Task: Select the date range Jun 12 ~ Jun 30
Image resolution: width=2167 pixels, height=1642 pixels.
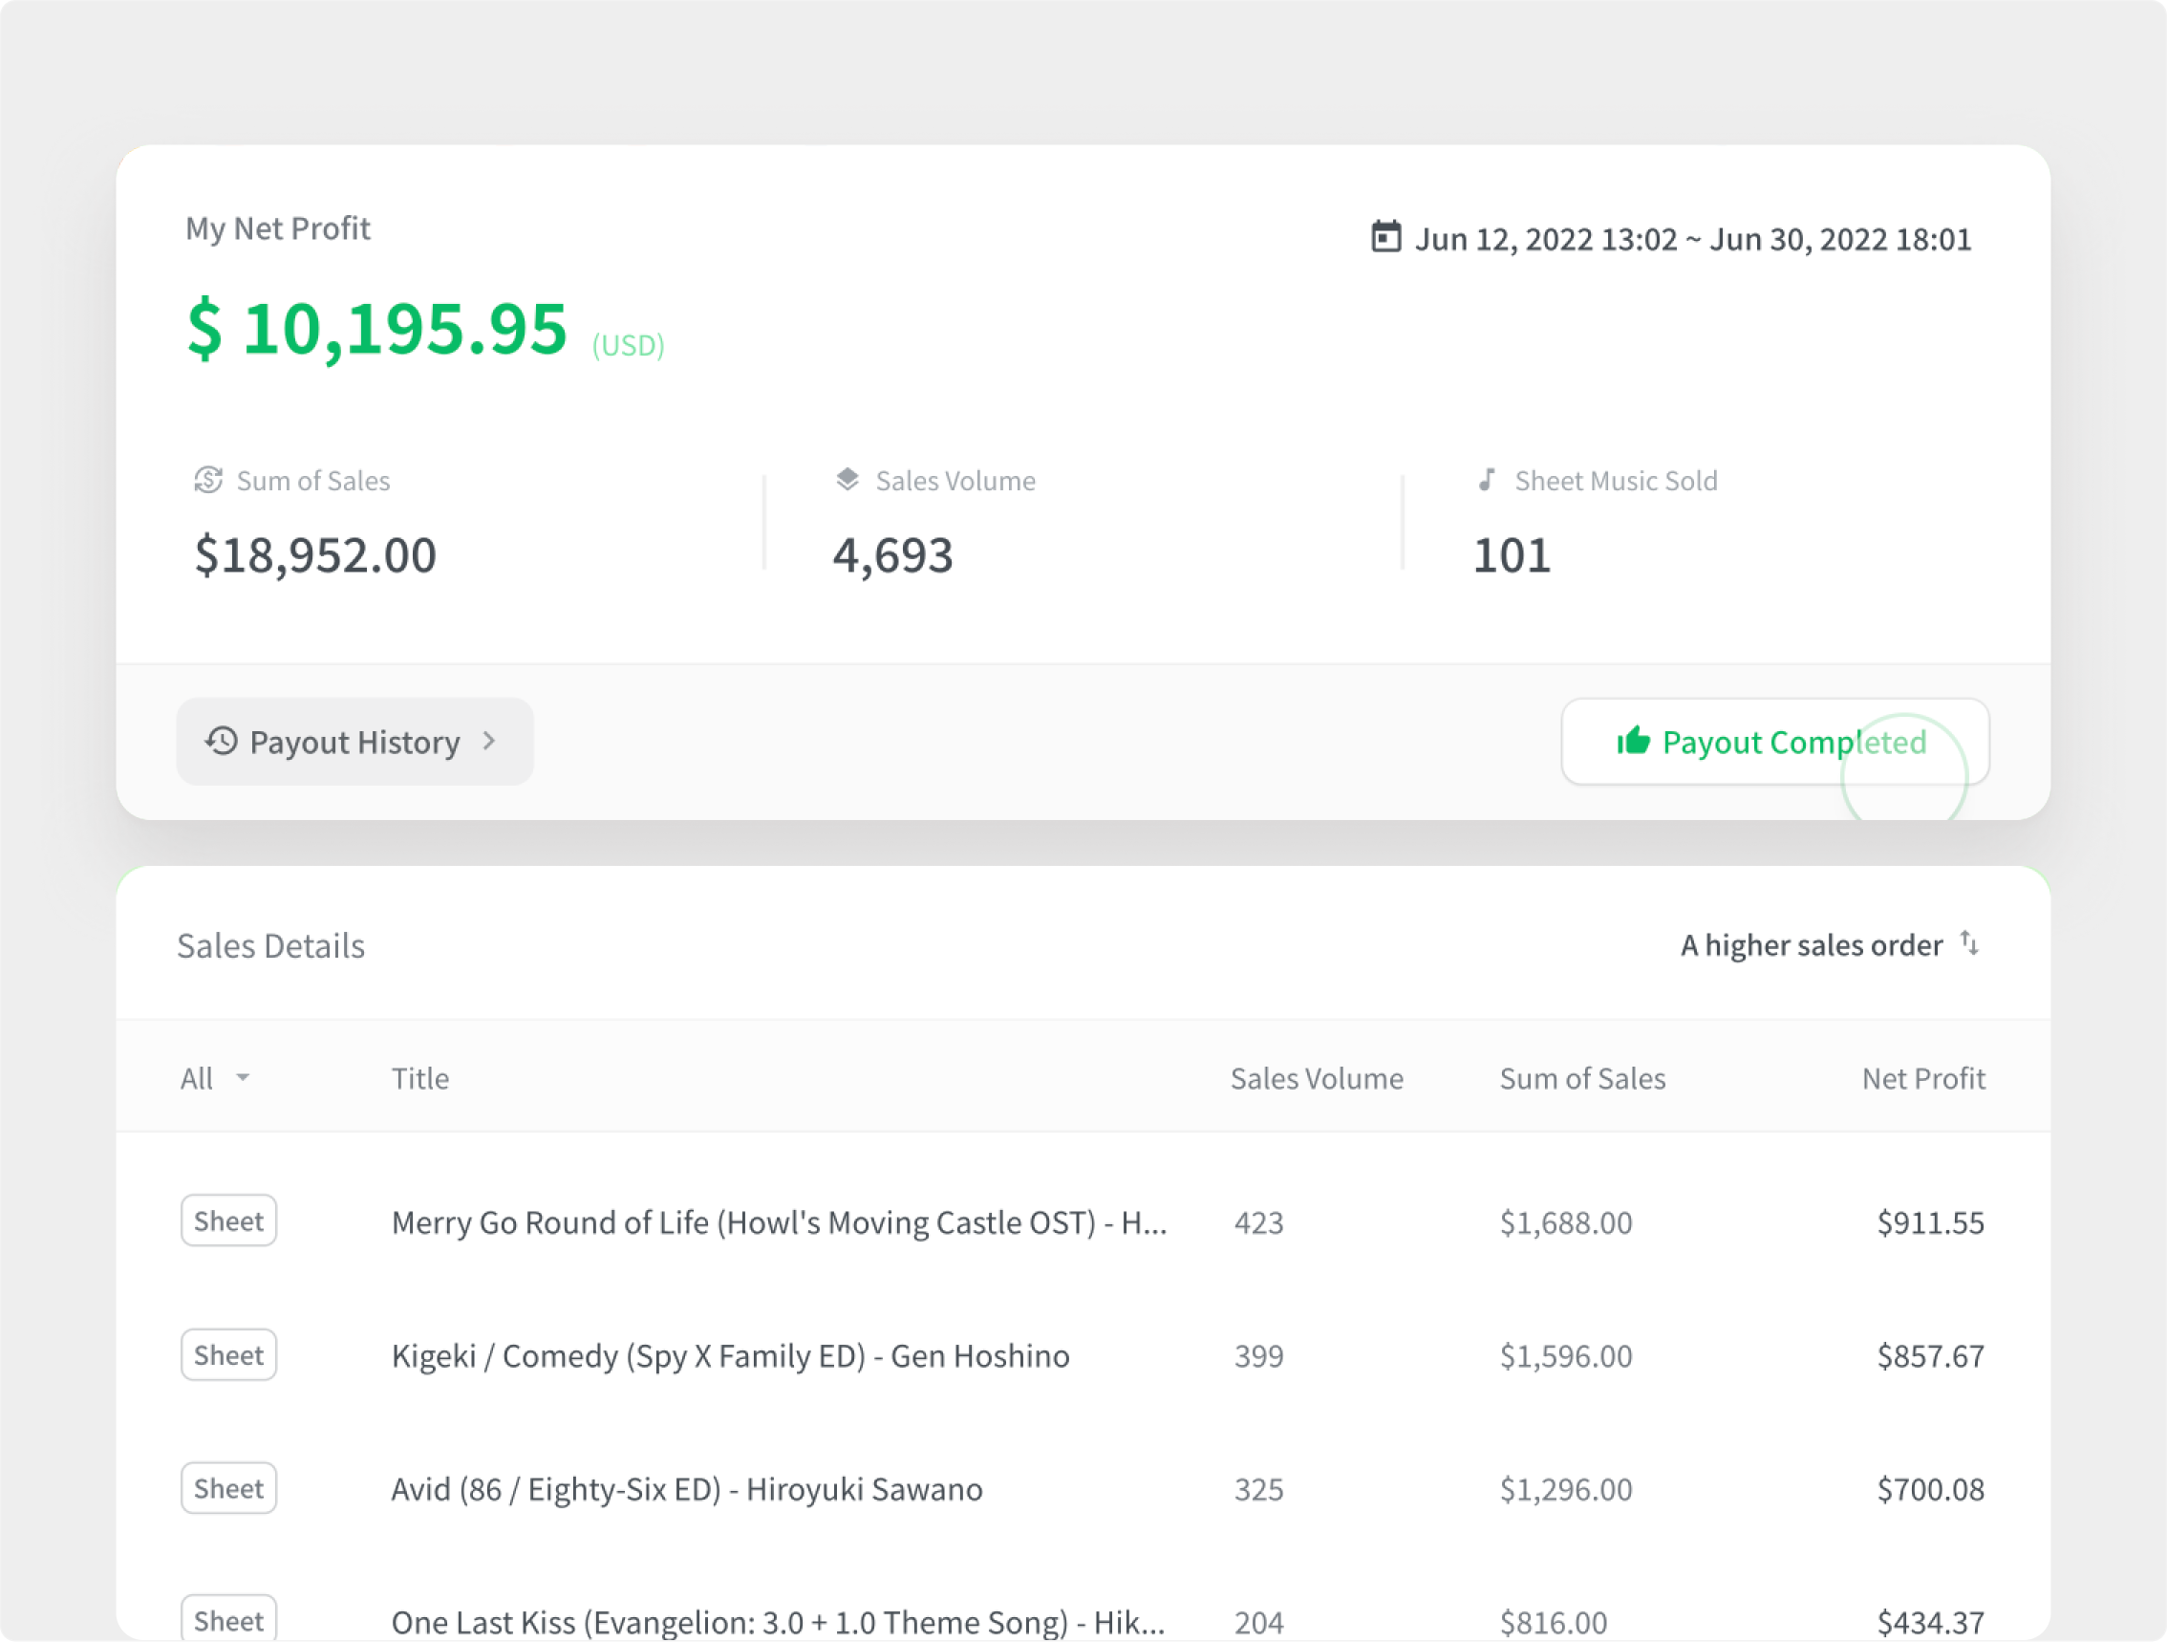Action: pyautogui.click(x=1692, y=239)
